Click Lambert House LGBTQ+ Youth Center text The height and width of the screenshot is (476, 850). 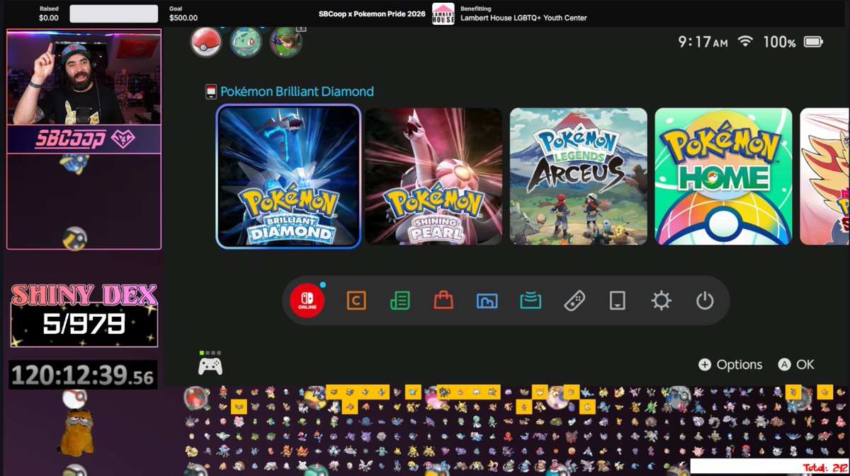523,18
